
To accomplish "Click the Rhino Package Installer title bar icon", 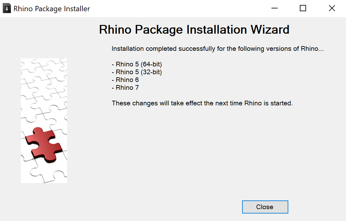I will click(7, 8).
